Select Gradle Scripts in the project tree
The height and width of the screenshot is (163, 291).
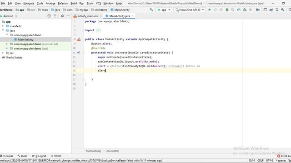(x=14, y=58)
